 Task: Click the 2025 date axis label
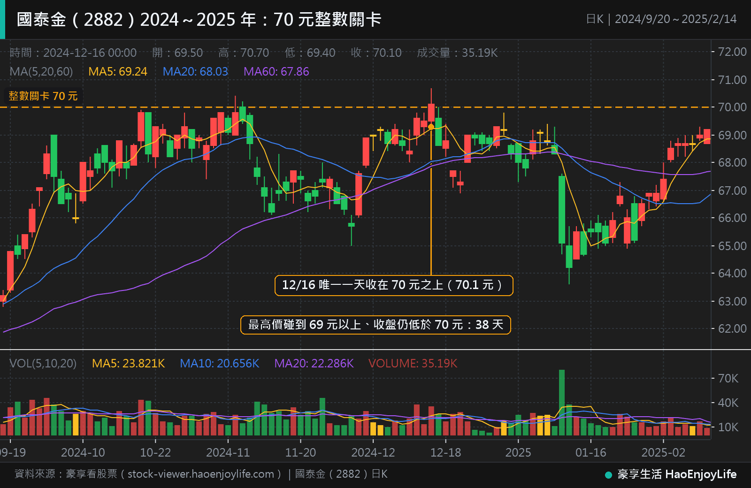pyautogui.click(x=518, y=453)
